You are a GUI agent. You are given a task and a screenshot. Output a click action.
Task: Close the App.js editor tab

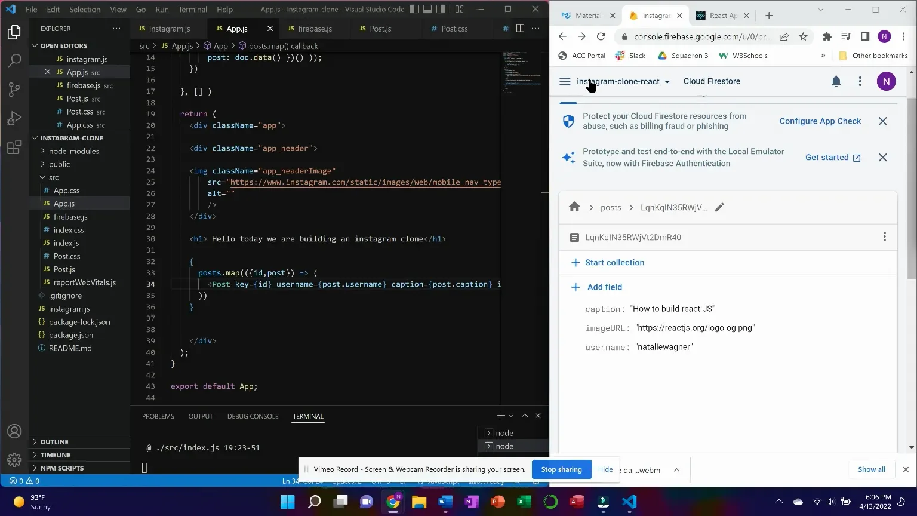270,29
